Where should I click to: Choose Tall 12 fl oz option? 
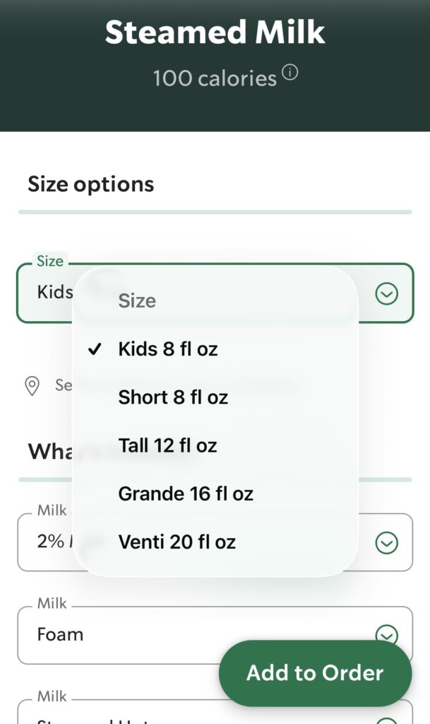167,445
